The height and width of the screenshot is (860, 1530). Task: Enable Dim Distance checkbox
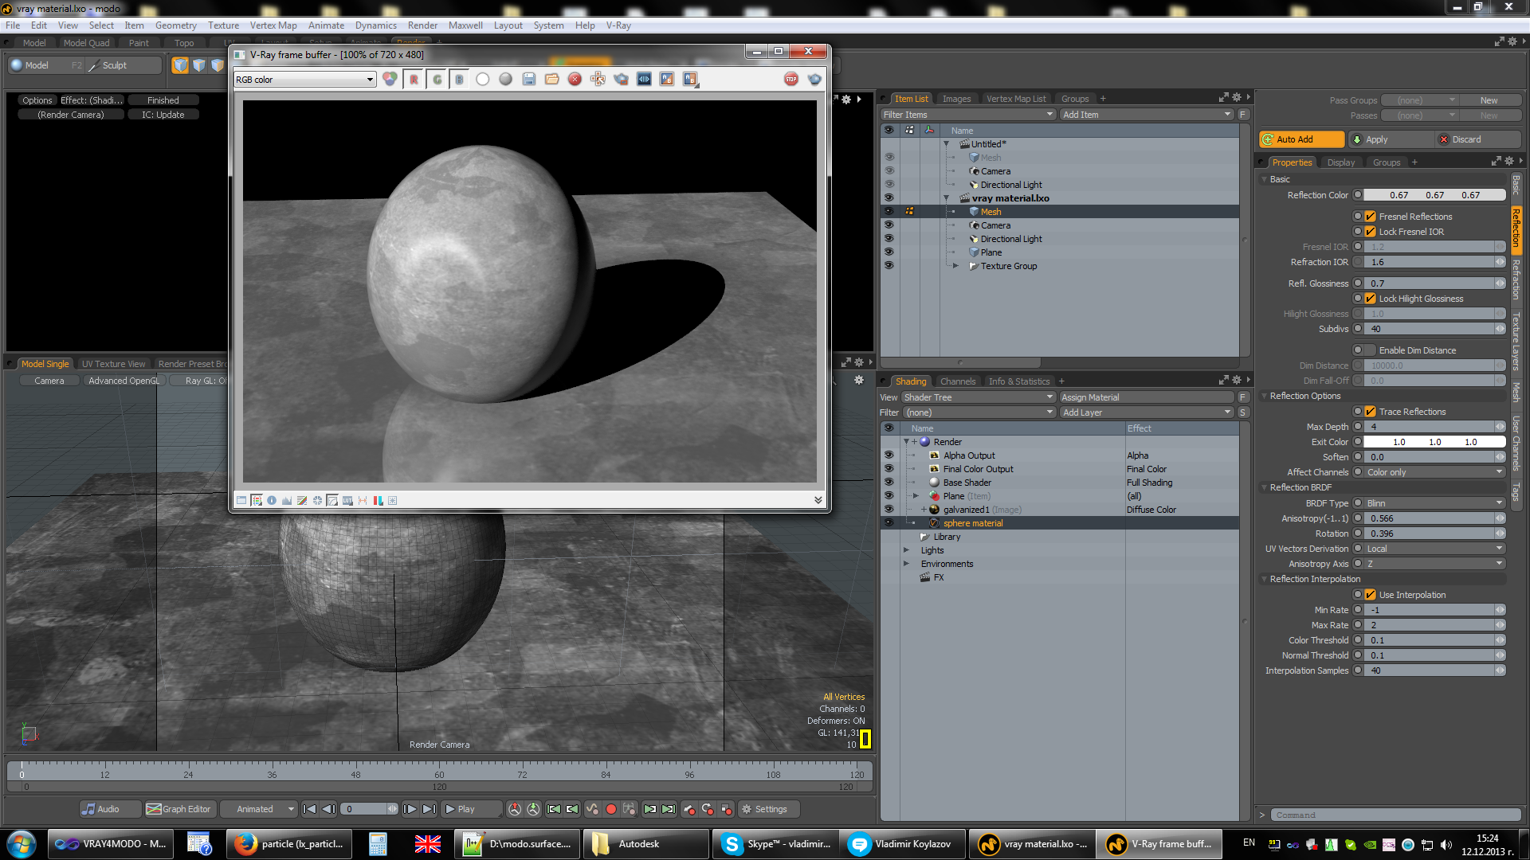[1371, 350]
